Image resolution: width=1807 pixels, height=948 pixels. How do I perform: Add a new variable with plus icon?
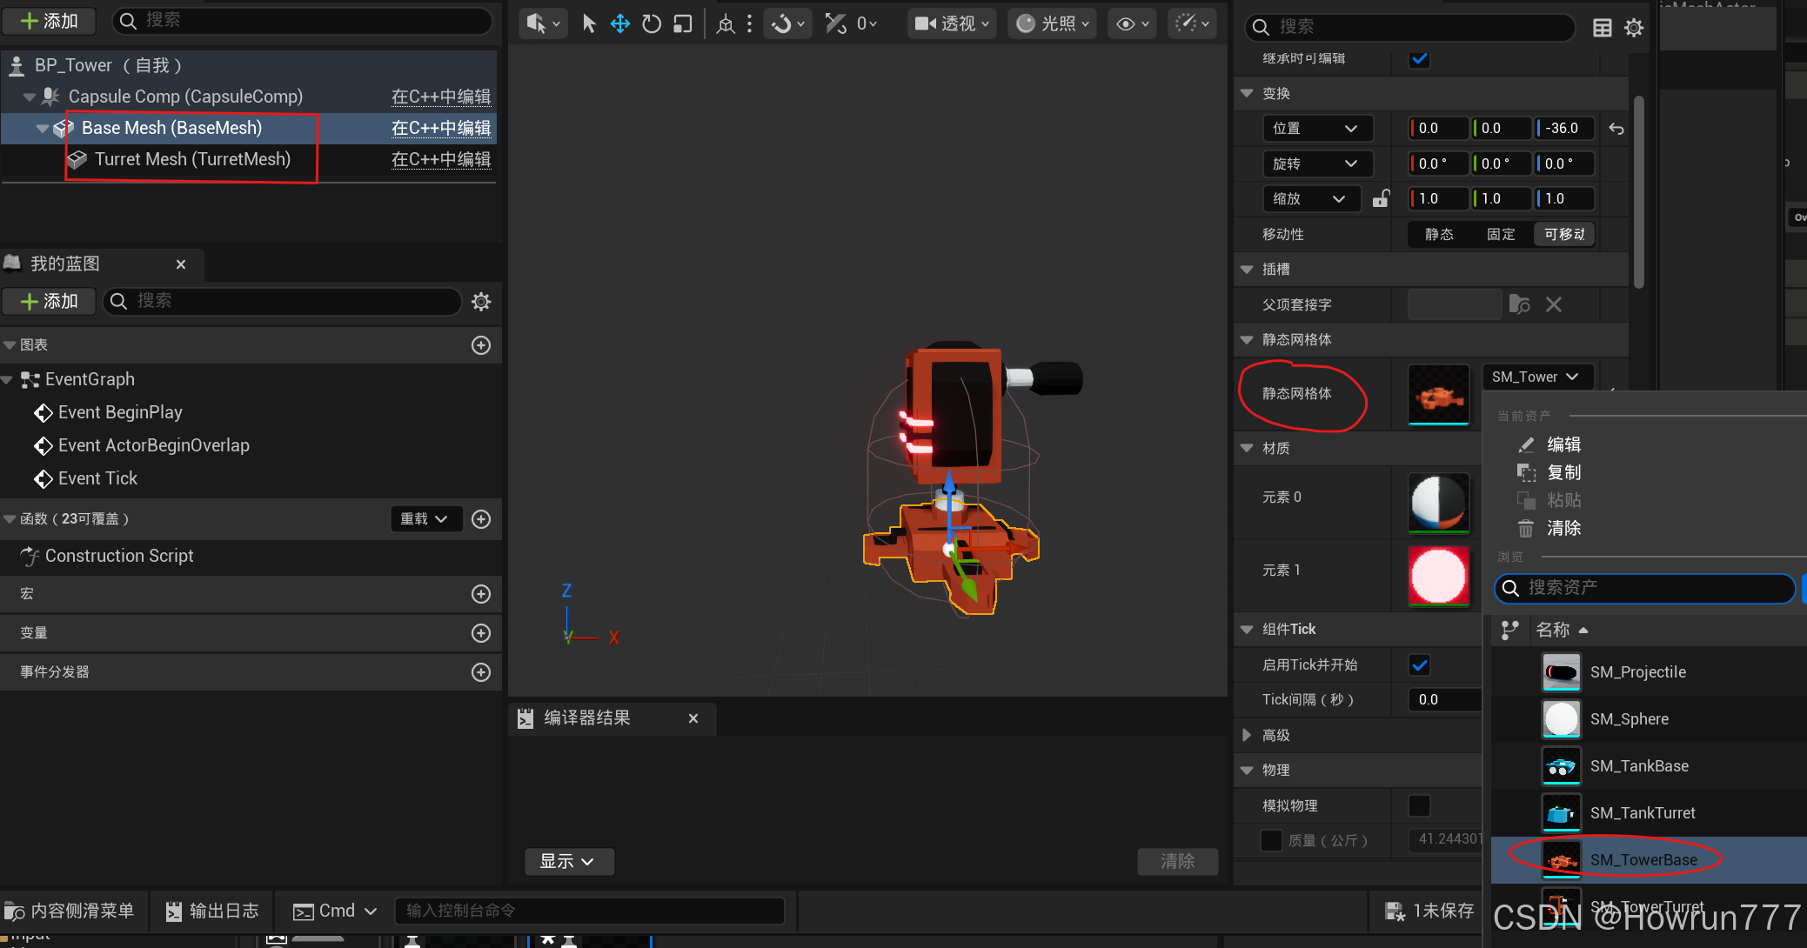pyautogui.click(x=481, y=633)
